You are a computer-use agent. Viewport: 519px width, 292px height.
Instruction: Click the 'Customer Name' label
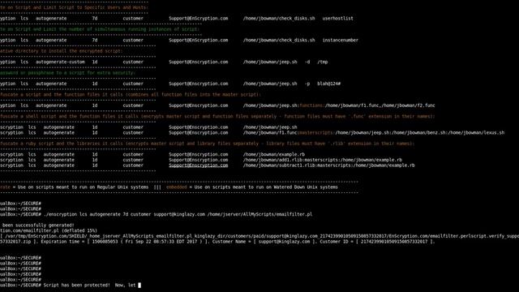click(x=229, y=242)
